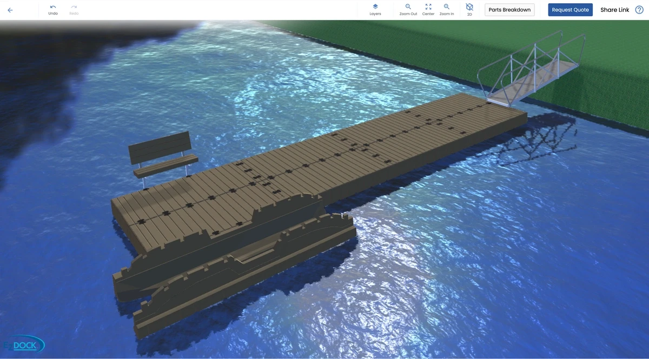Switch to 2D view
Image resolution: width=649 pixels, height=359 pixels.
469,10
